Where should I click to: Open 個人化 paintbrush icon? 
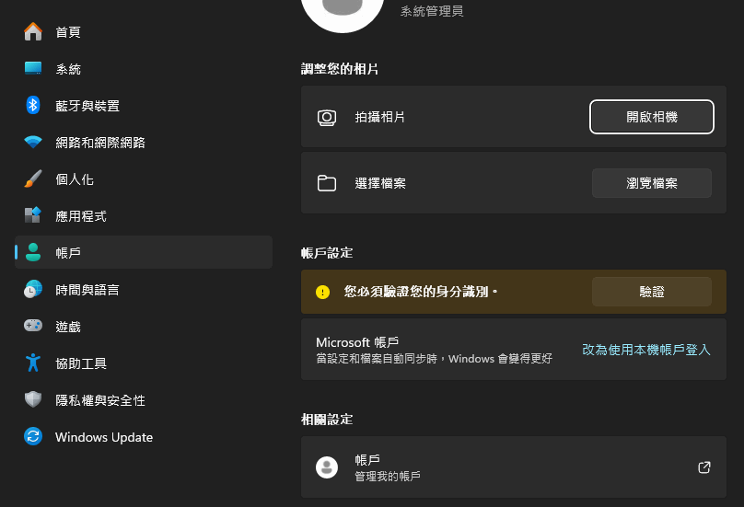point(33,179)
